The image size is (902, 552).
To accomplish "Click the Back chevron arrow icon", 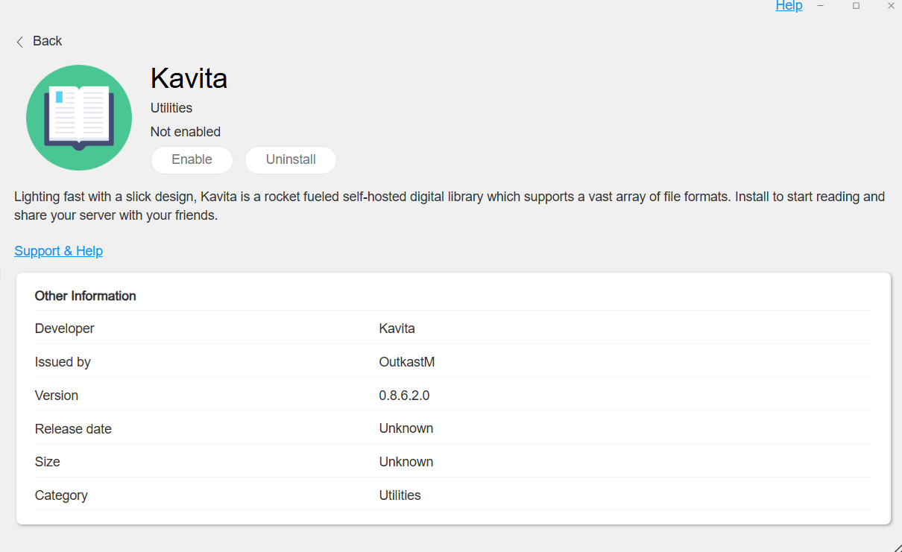I will coord(19,42).
